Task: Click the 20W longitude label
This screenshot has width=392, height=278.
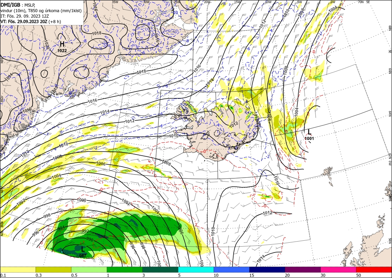Action: coord(207,2)
